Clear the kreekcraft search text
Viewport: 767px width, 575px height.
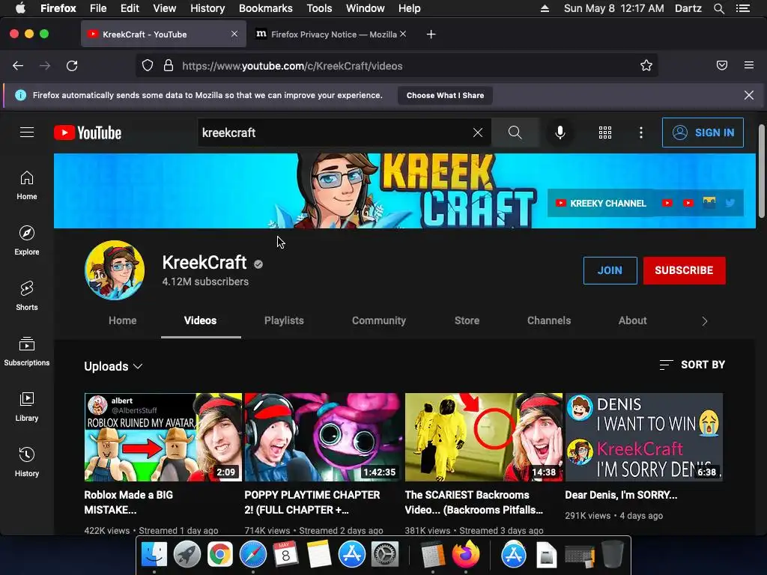[477, 133]
